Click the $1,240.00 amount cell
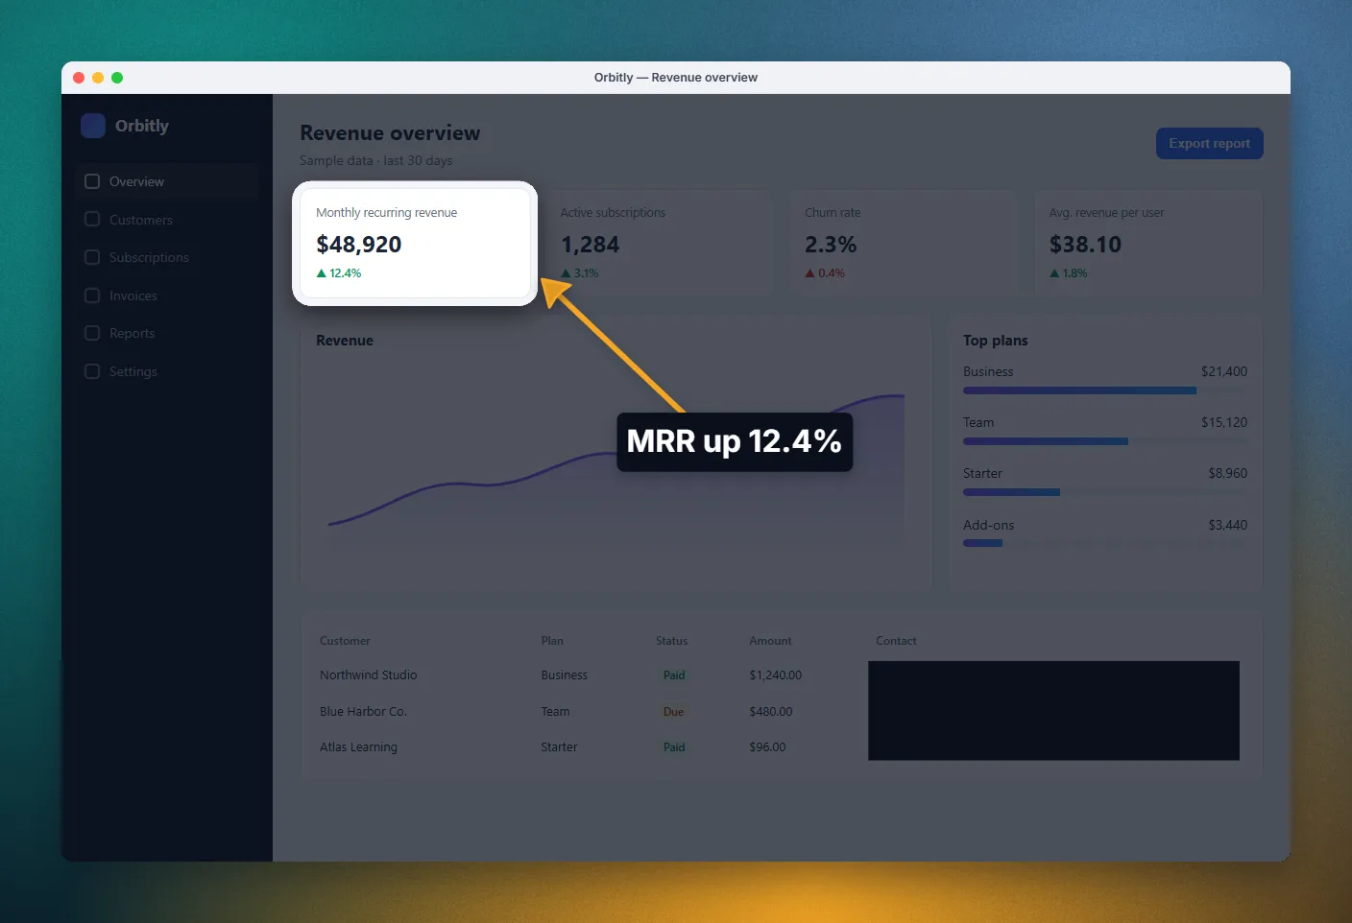Viewport: 1352px width, 923px height. (776, 675)
